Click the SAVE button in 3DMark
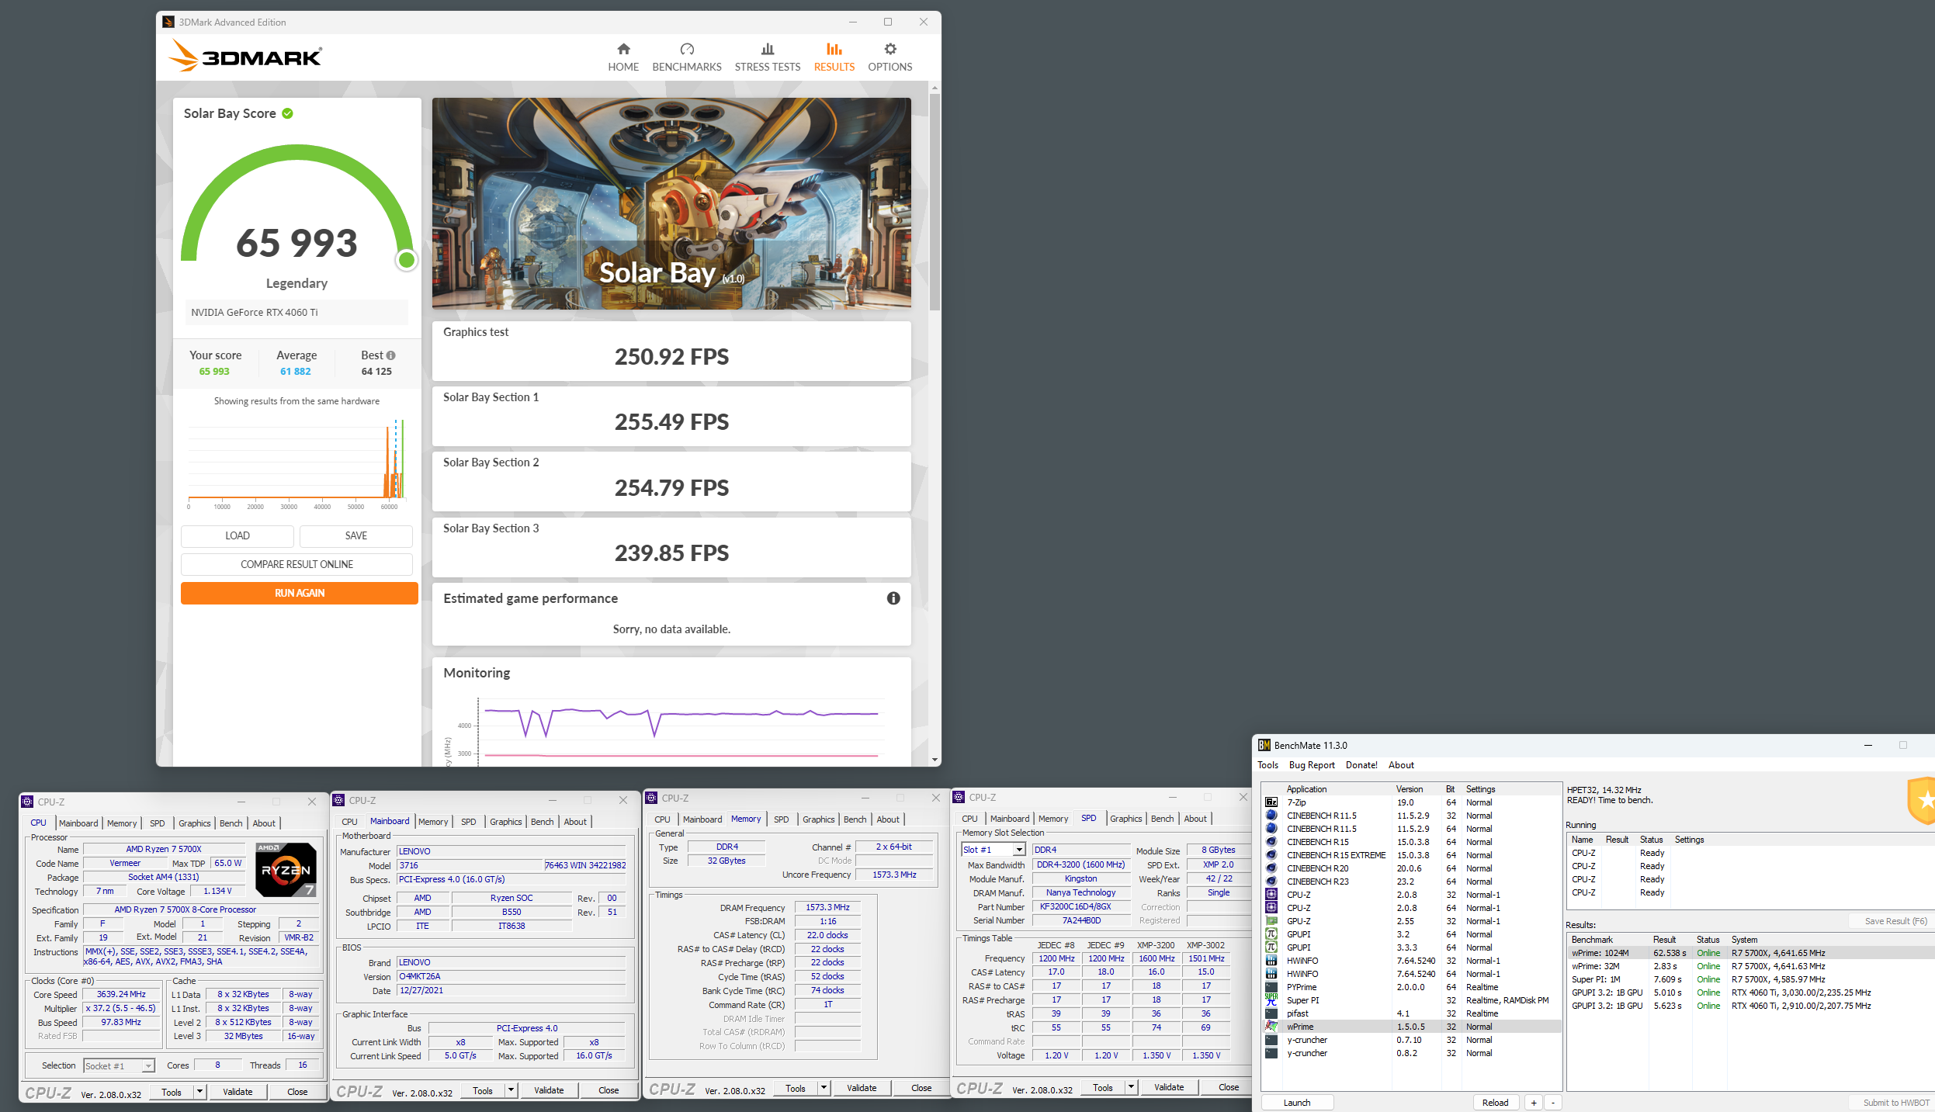Screen dimensions: 1935x1112 356,536
